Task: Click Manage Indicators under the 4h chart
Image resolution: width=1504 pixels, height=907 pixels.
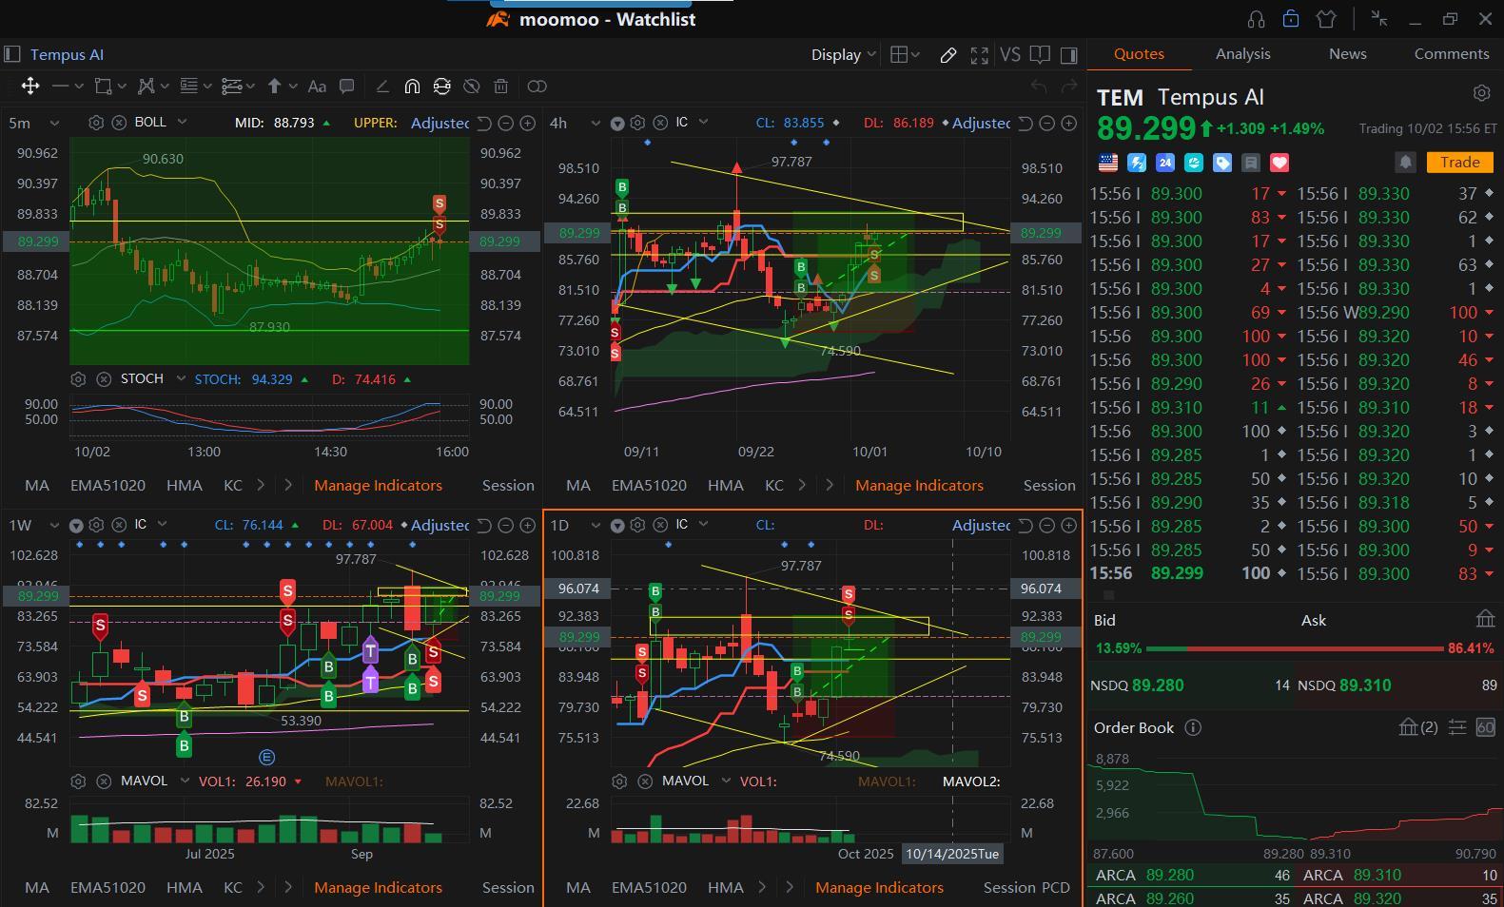Action: [919, 485]
